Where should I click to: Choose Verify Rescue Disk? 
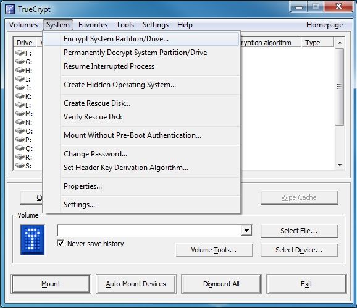pyautogui.click(x=141, y=117)
